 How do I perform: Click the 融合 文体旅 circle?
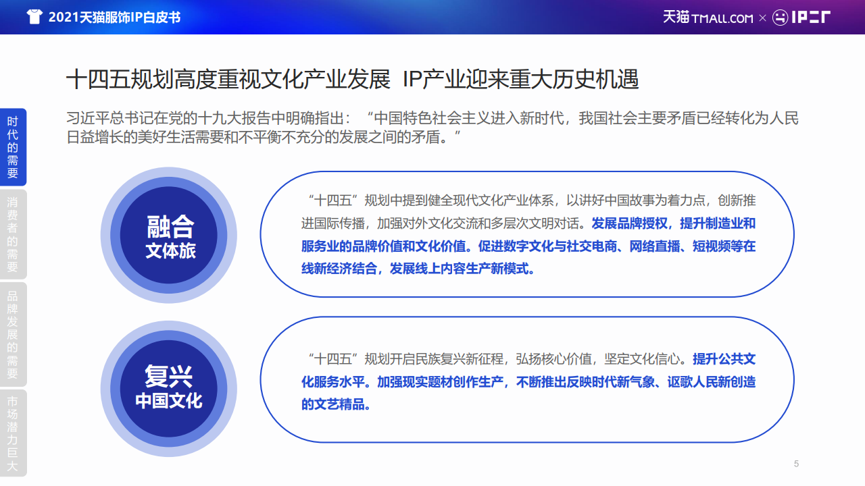pos(169,236)
